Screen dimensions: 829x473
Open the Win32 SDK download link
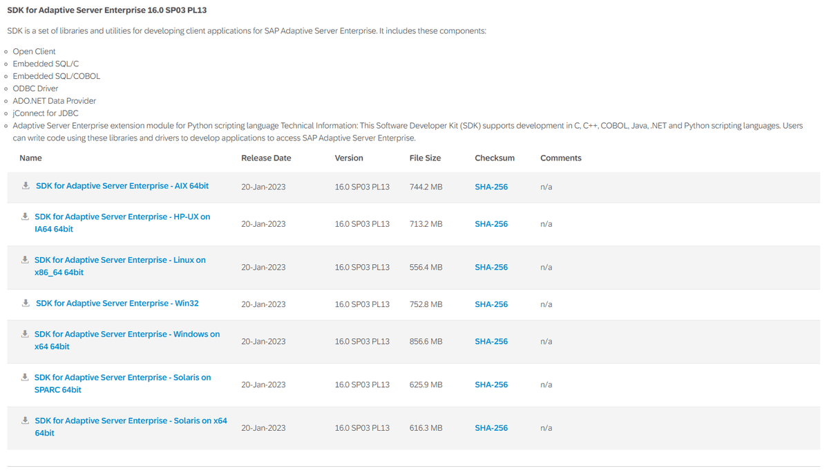click(x=117, y=304)
